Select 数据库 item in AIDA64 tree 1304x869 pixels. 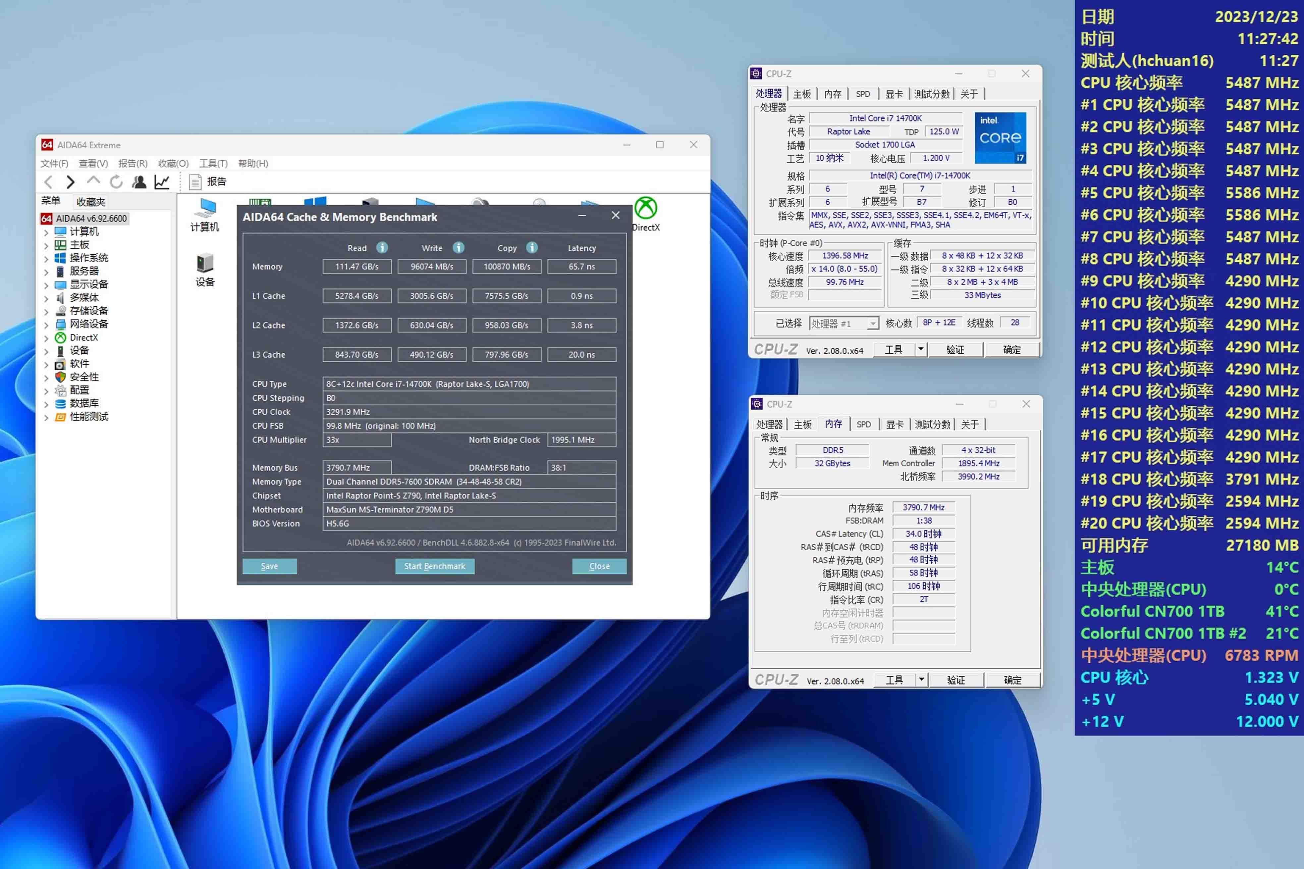click(x=84, y=403)
